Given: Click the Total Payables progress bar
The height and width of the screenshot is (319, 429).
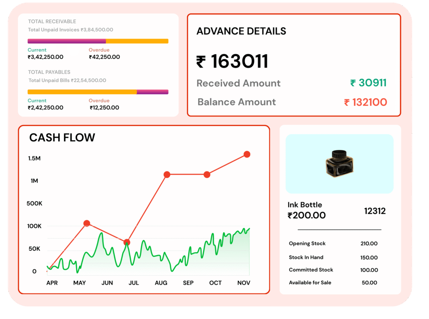Looking at the screenshot, I should 98,92.
